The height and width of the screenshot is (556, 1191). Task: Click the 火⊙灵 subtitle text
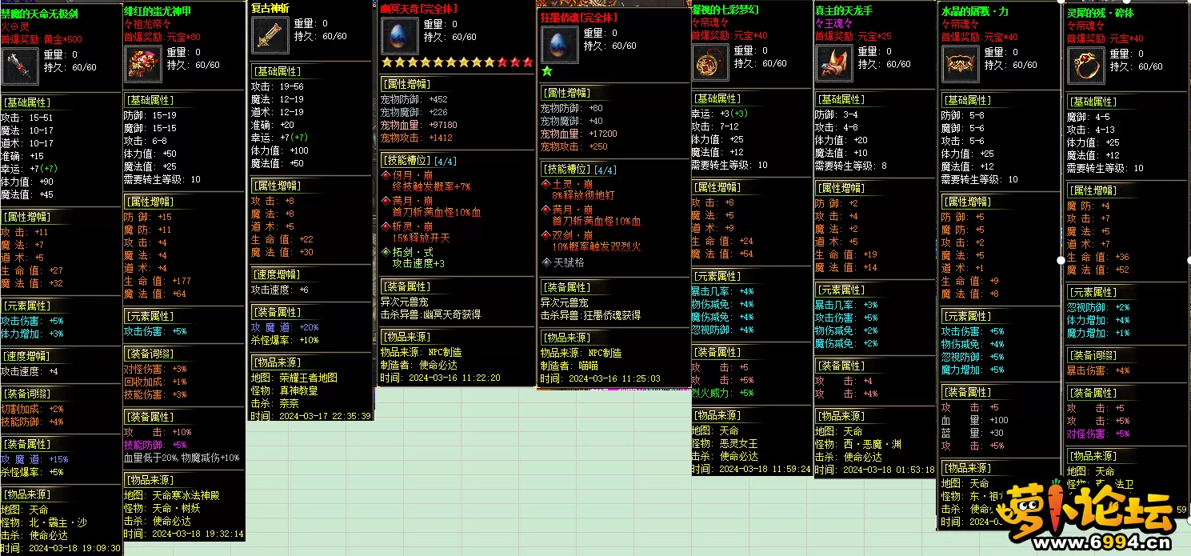pyautogui.click(x=16, y=26)
